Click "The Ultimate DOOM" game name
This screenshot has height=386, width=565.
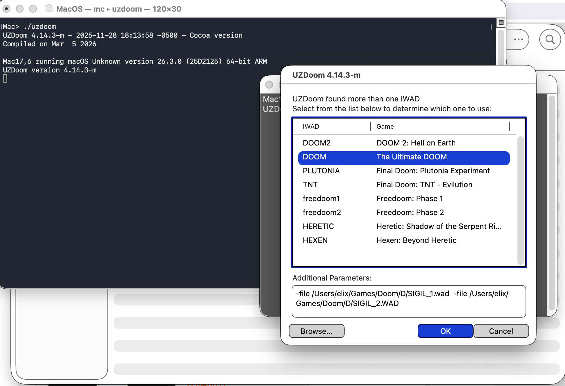click(412, 157)
